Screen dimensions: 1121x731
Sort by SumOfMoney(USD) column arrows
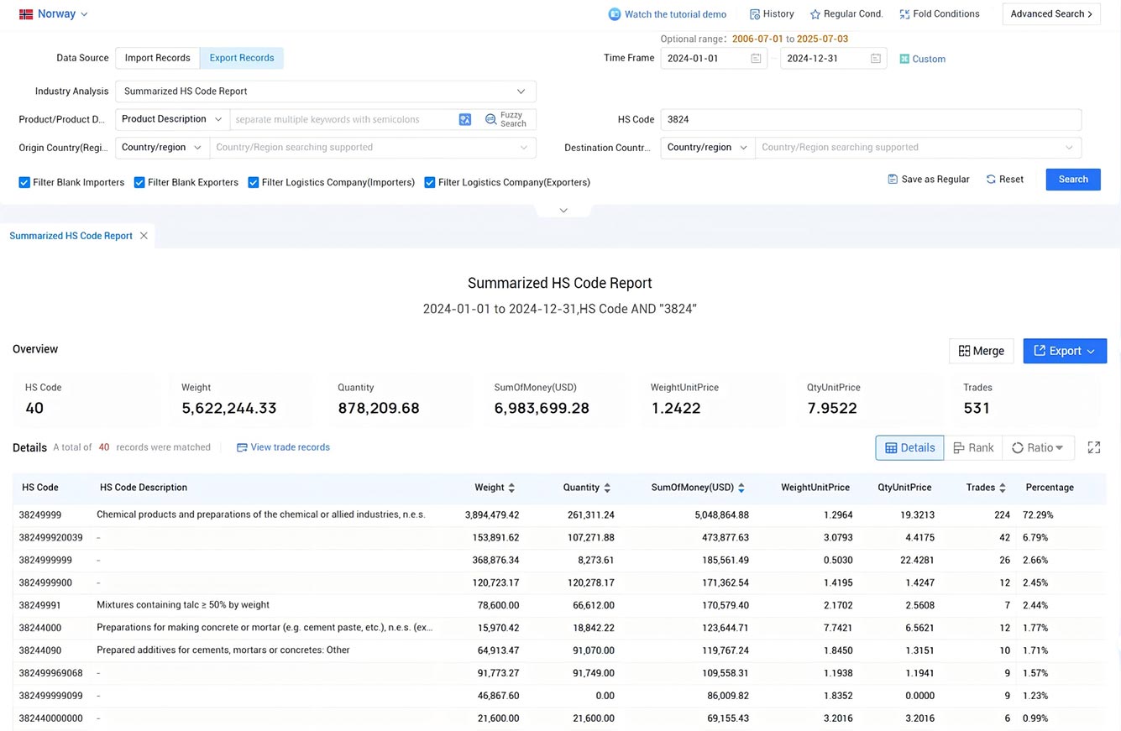point(741,488)
